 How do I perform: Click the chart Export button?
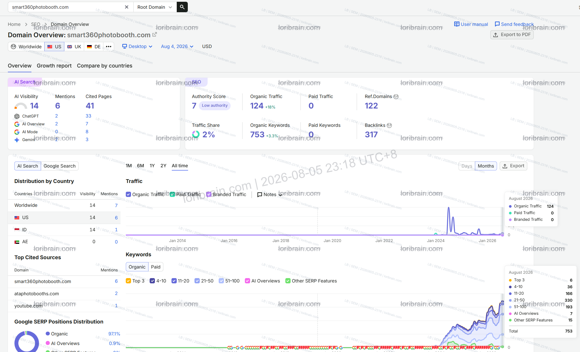[513, 166]
